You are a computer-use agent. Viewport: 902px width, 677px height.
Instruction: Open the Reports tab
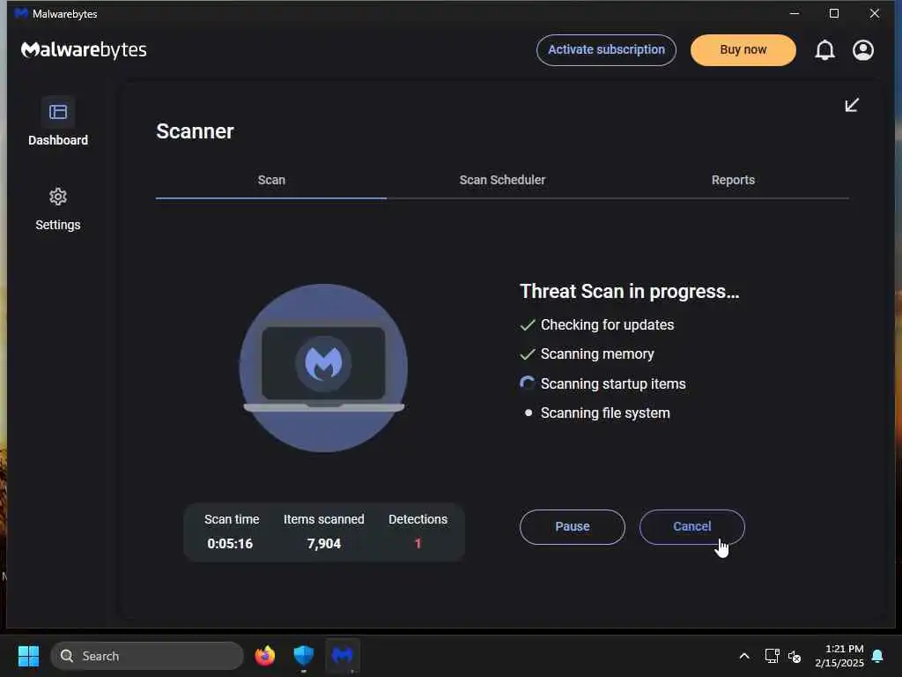tap(733, 180)
